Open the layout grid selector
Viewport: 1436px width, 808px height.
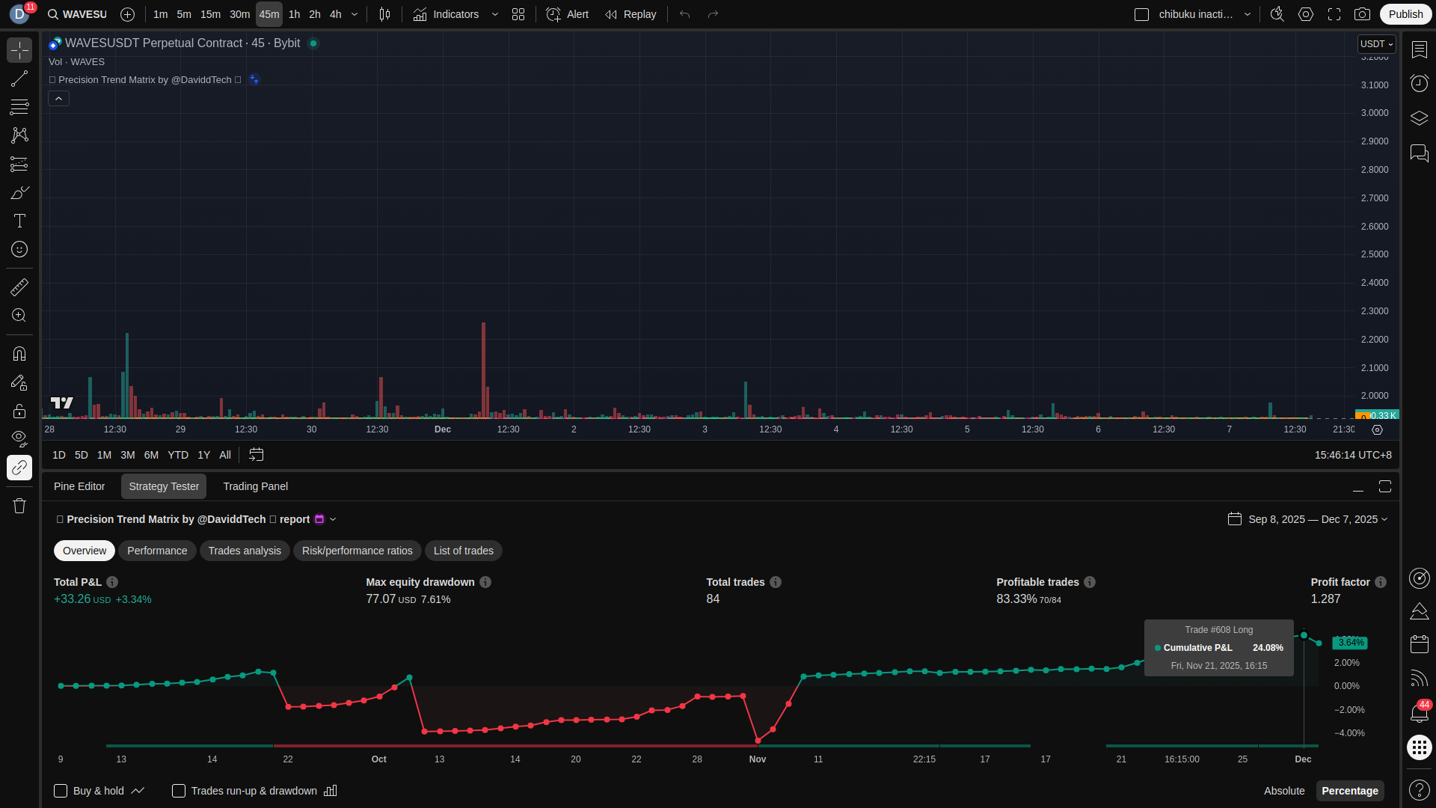[x=518, y=14]
